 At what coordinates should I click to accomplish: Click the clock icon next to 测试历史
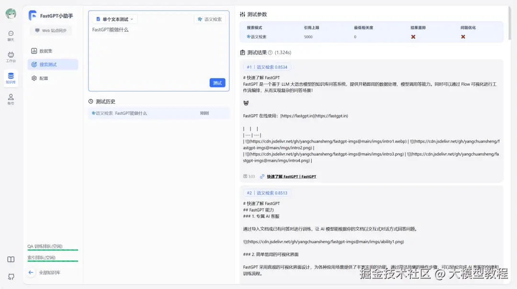90,101
